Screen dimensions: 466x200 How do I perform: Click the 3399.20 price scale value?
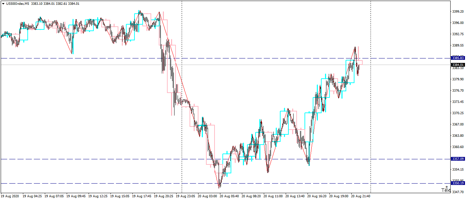(458, 11)
